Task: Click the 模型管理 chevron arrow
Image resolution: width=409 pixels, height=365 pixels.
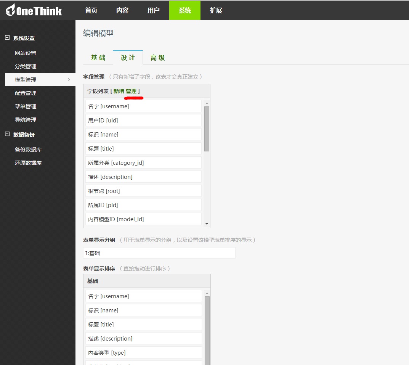Action: coord(69,80)
